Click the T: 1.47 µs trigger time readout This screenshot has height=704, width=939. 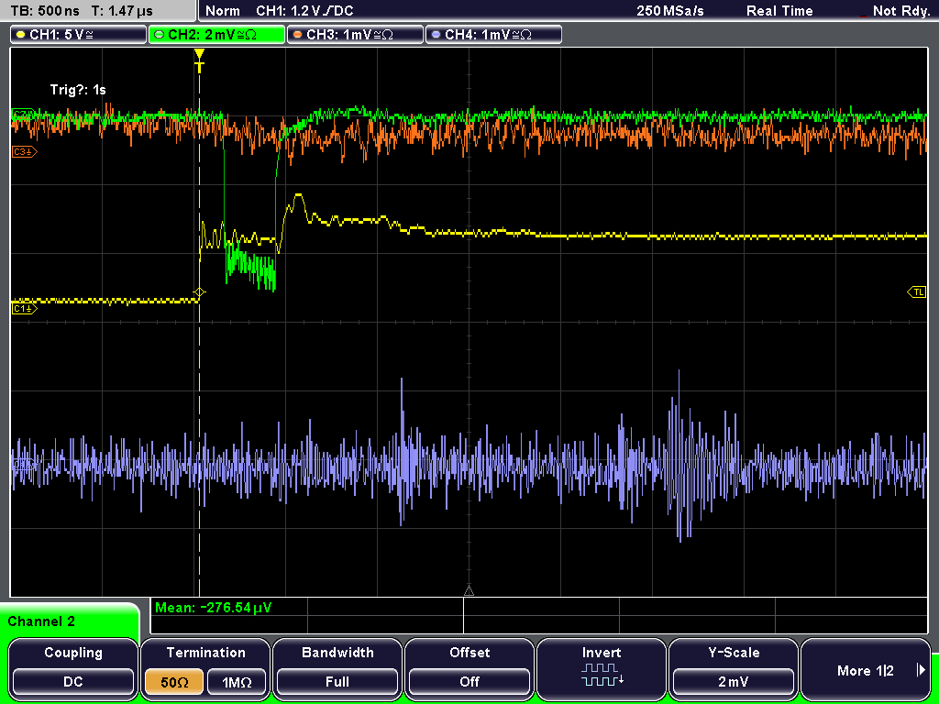(x=122, y=10)
